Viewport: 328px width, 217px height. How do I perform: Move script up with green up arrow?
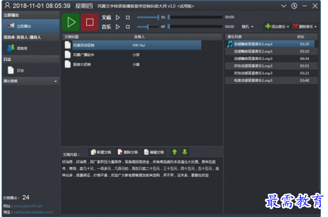(x=174, y=152)
